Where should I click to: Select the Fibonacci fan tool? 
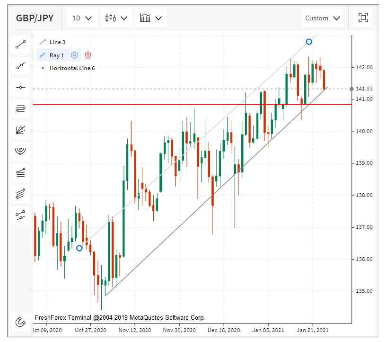point(21,130)
